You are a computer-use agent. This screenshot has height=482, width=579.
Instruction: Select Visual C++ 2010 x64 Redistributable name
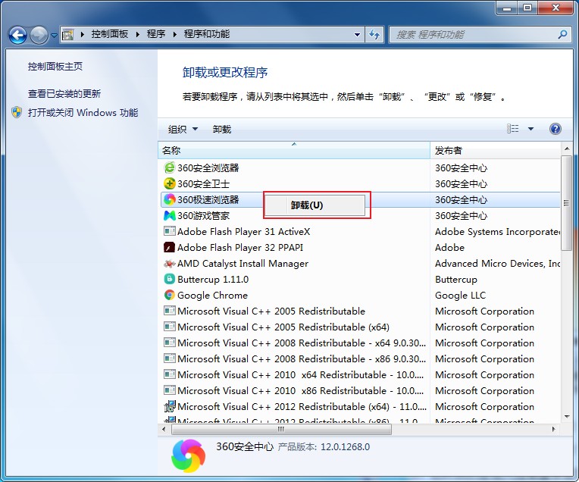click(300, 374)
